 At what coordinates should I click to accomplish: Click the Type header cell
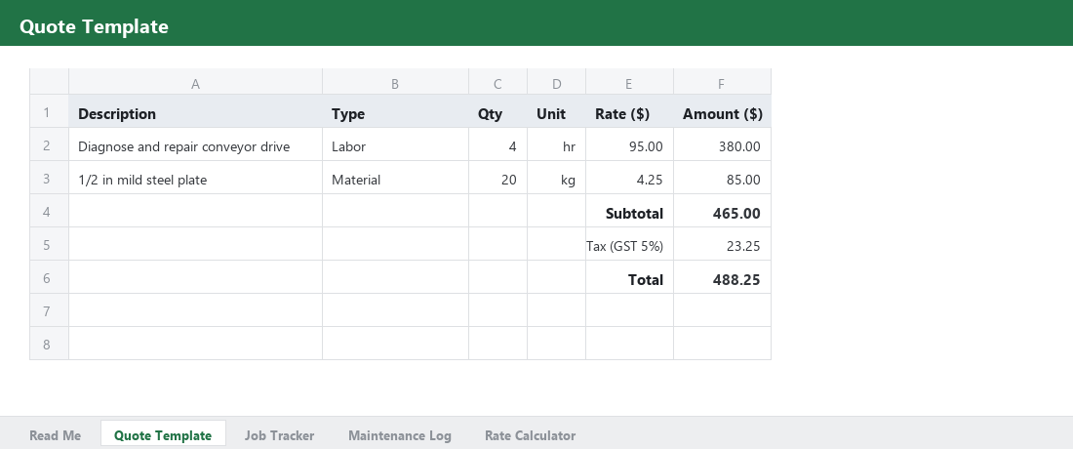(x=395, y=111)
